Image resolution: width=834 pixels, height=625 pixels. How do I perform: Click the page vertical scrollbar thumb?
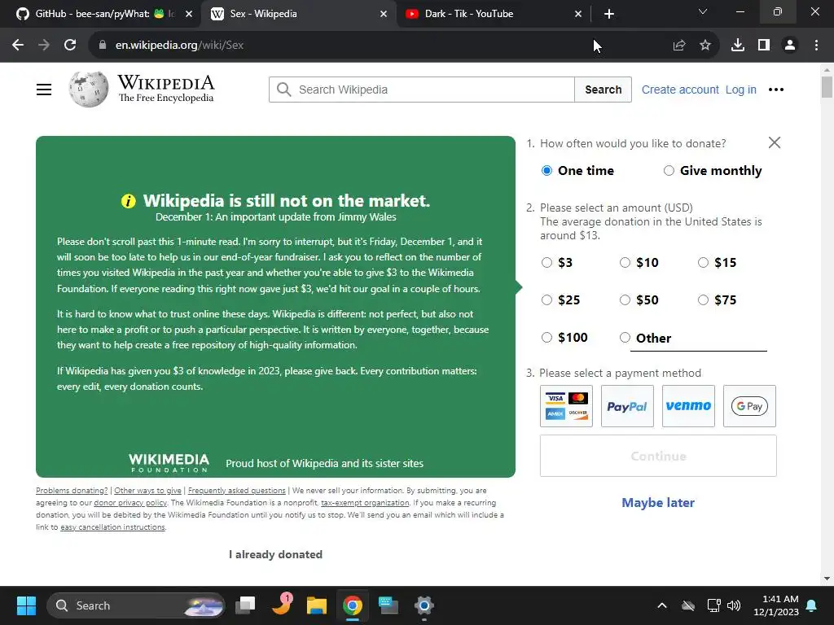pyautogui.click(x=827, y=87)
